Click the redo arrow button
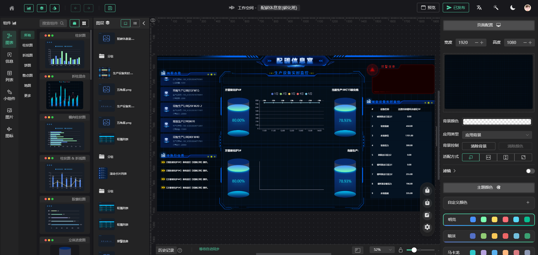538x255 pixels. (89, 8)
